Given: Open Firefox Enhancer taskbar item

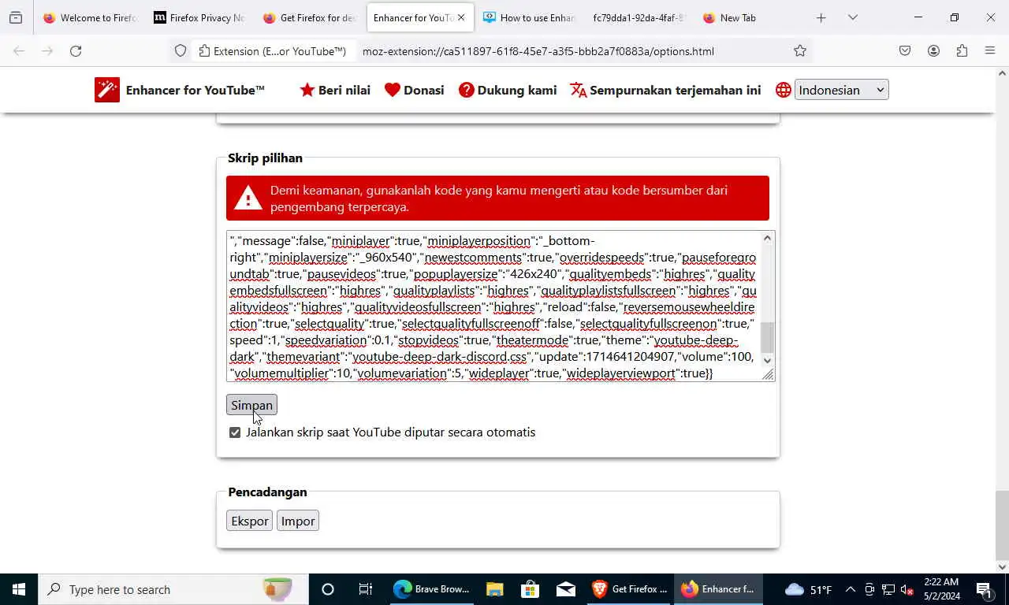Looking at the screenshot, I should [719, 589].
